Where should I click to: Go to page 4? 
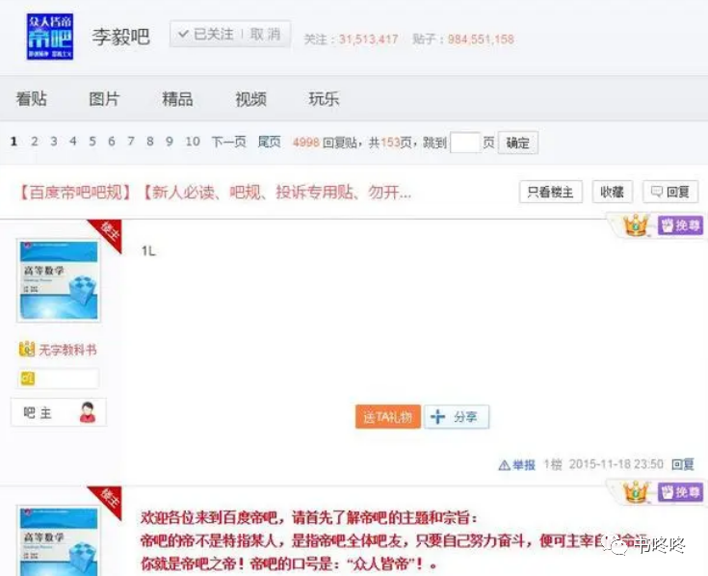click(73, 142)
